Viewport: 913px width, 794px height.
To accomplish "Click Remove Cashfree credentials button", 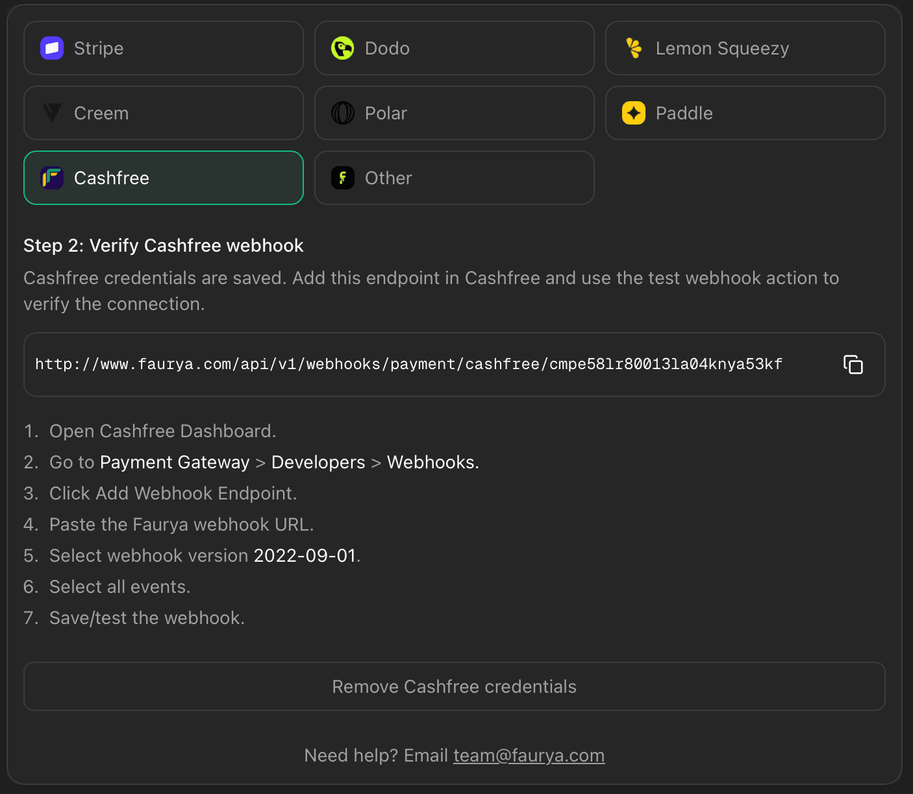I will 455,686.
